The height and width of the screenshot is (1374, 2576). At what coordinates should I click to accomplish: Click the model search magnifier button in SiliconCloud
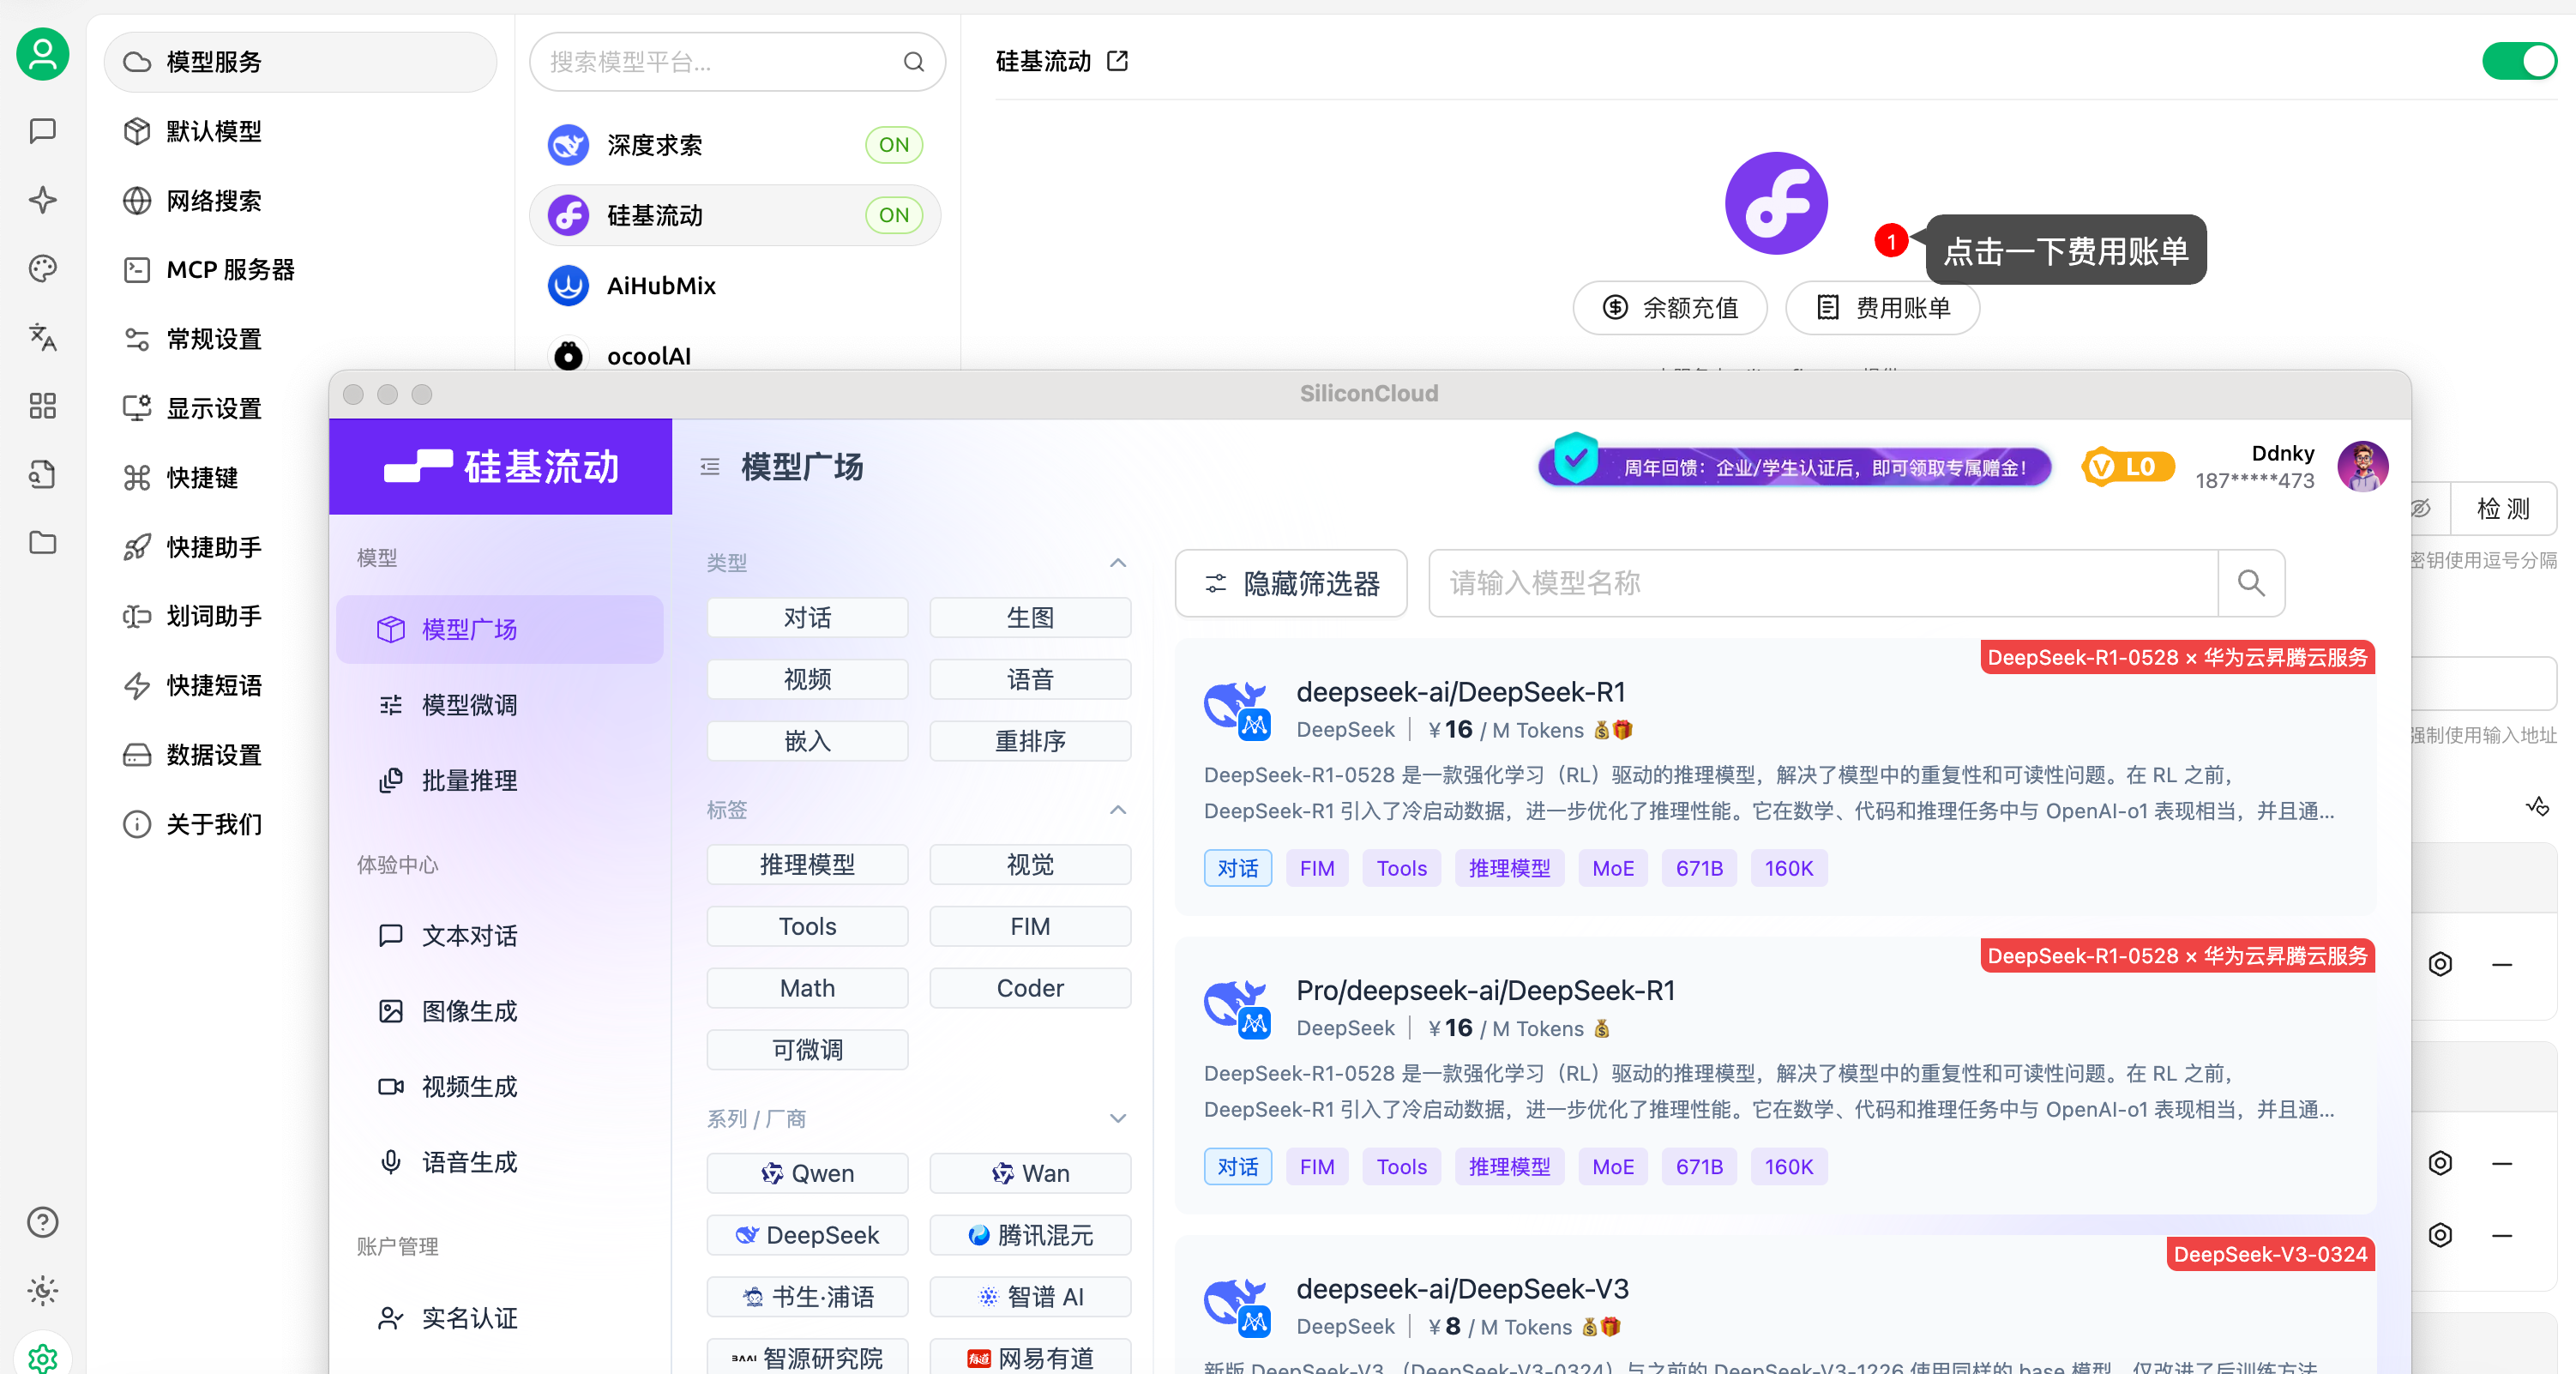point(2251,583)
